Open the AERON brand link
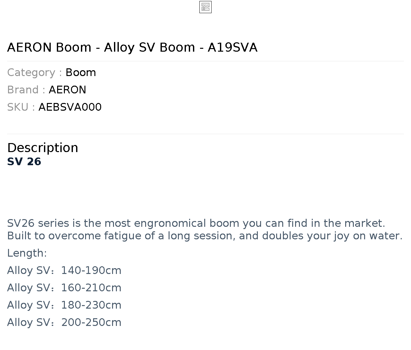This screenshot has width=411, height=350. click(x=67, y=90)
